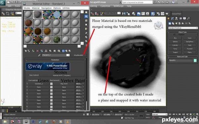Image resolution: width=199 pixels, height=124 pixels.
Task: Click the Plane primitive button
Action: click(190, 52)
